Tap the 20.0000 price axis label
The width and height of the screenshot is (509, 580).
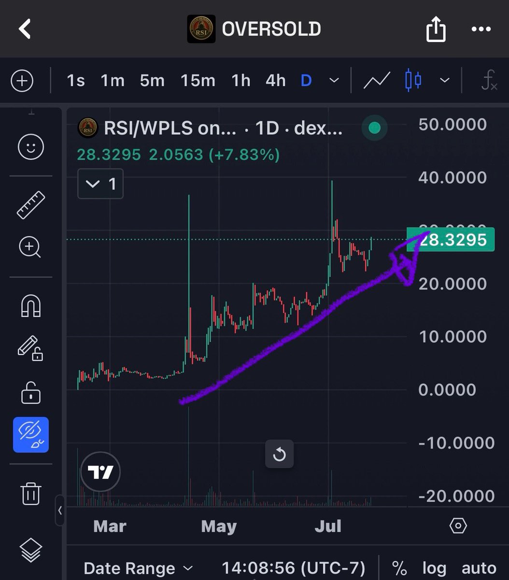pyautogui.click(x=452, y=284)
